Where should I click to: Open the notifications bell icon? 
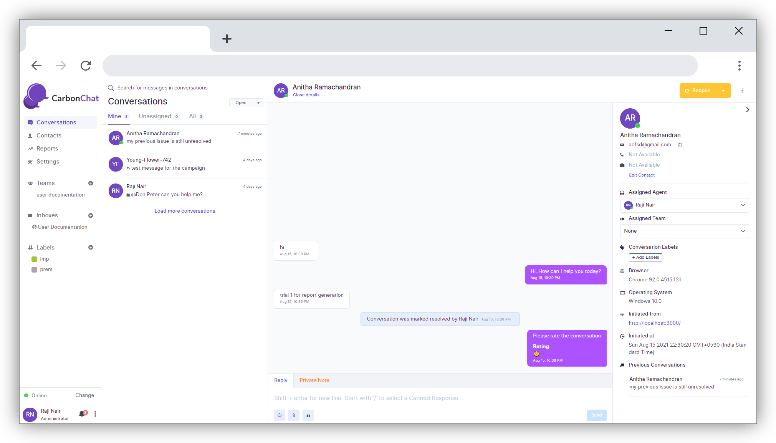pyautogui.click(x=82, y=414)
